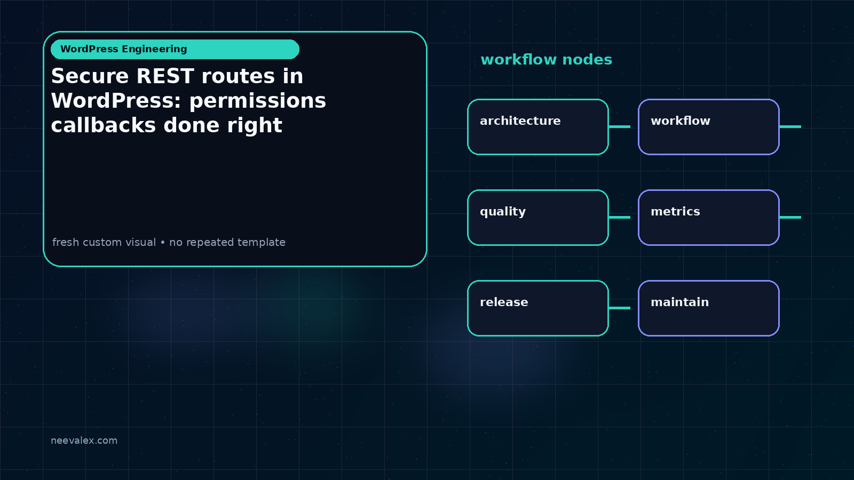Image resolution: width=854 pixels, height=480 pixels.
Task: Click 'fresh custom visual' caption text
Action: pos(104,242)
